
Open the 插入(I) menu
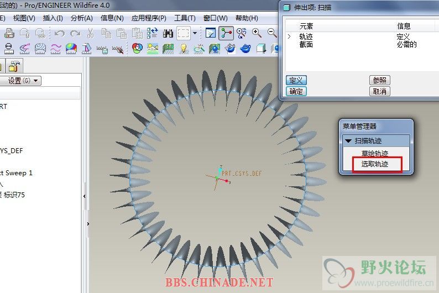point(53,18)
